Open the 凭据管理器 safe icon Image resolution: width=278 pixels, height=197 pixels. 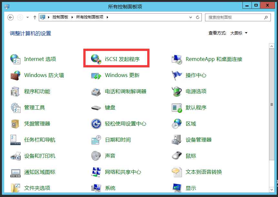(x=15, y=124)
